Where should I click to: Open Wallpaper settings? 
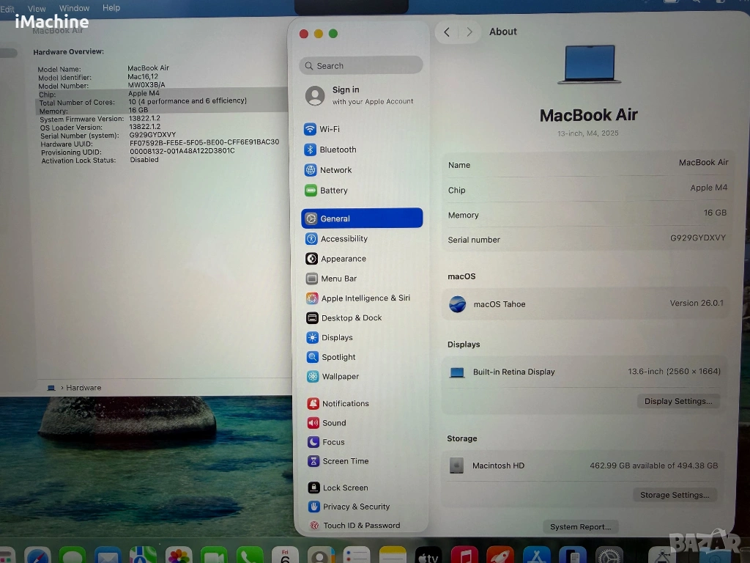[x=340, y=377]
